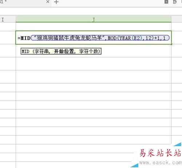Click the document icon at top right
This screenshot has width=182, height=168.
pos(166,2)
